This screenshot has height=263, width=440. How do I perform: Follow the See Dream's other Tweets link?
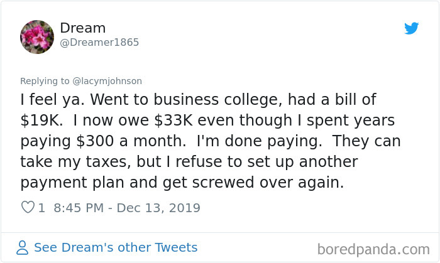(x=116, y=247)
